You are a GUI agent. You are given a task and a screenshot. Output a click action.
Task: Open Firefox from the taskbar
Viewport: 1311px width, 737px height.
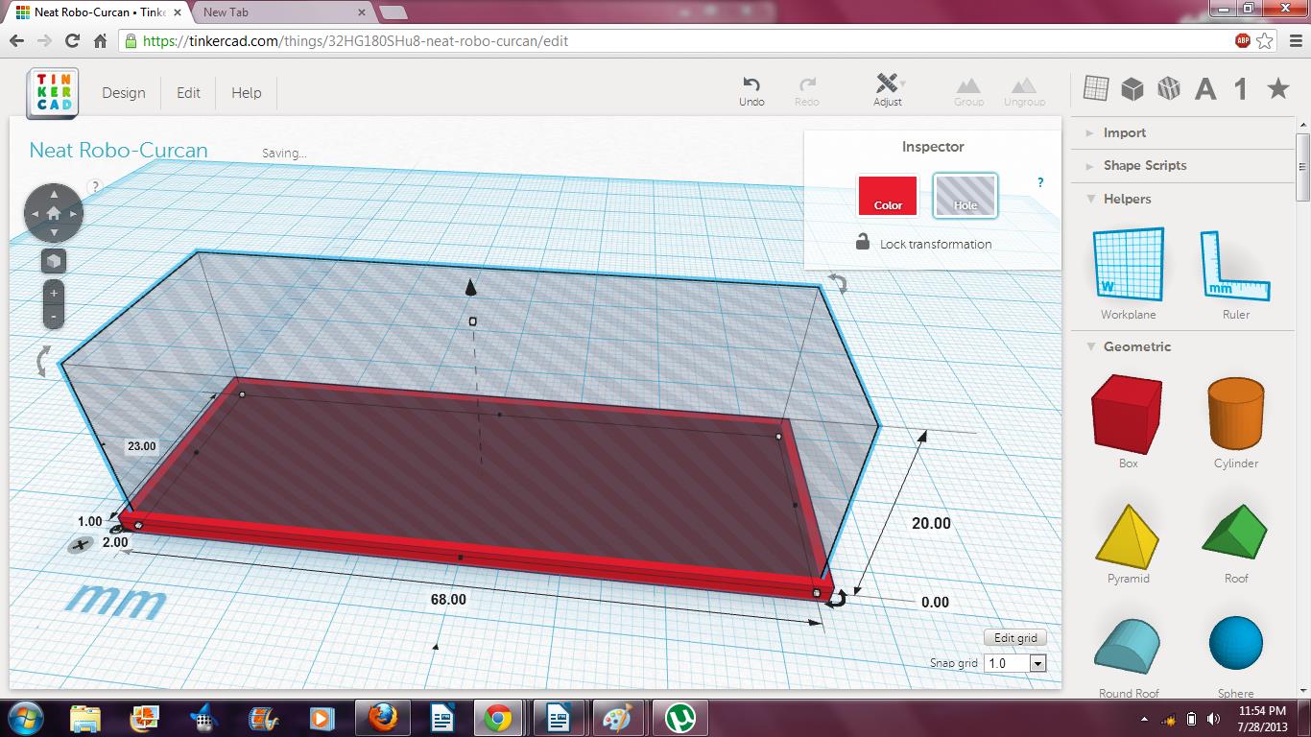tap(382, 718)
